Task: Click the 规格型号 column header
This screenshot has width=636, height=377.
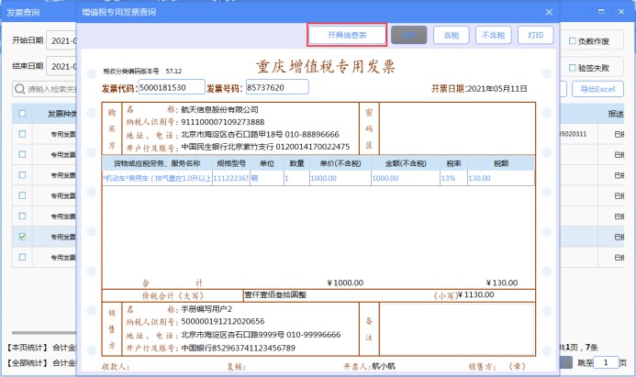Action: (230, 163)
